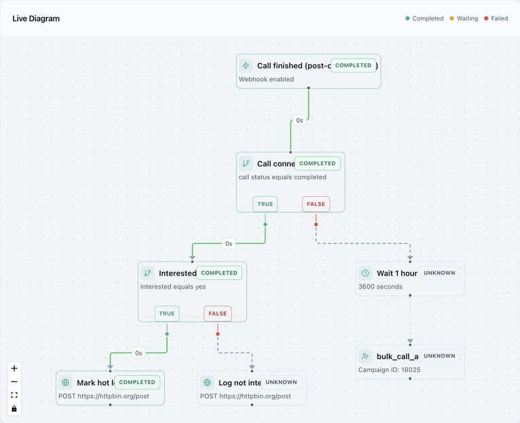Viewport: 520px width, 423px height.
Task: Click 'Campaign ID: 18025' text
Action: (389, 370)
